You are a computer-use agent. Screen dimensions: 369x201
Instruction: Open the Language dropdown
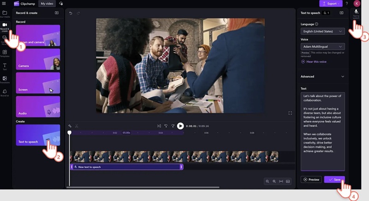pos(322,31)
